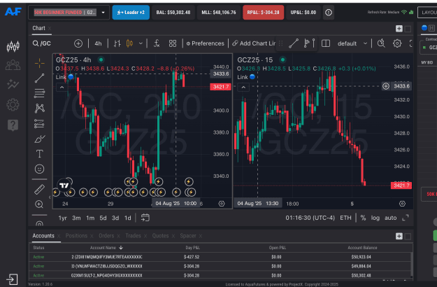
Task: Collapse the 15 chart legend chevron
Action: click(243, 87)
